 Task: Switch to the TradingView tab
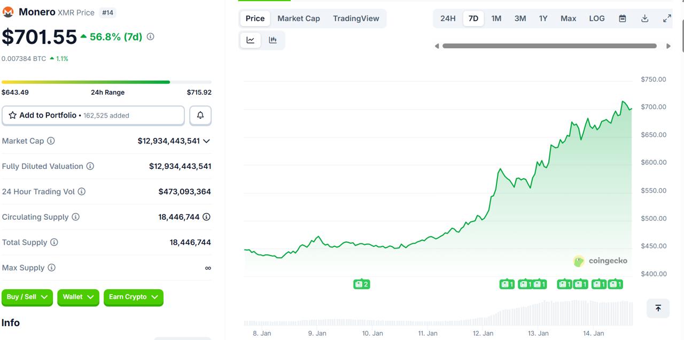356,18
